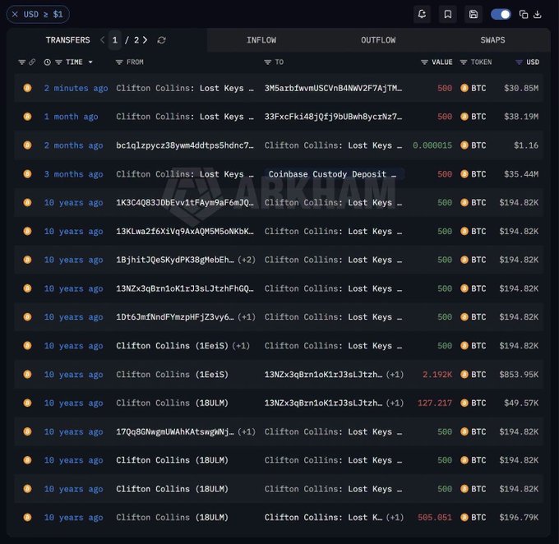Click the value 0.000015
The height and width of the screenshot is (544, 559).
432,145
